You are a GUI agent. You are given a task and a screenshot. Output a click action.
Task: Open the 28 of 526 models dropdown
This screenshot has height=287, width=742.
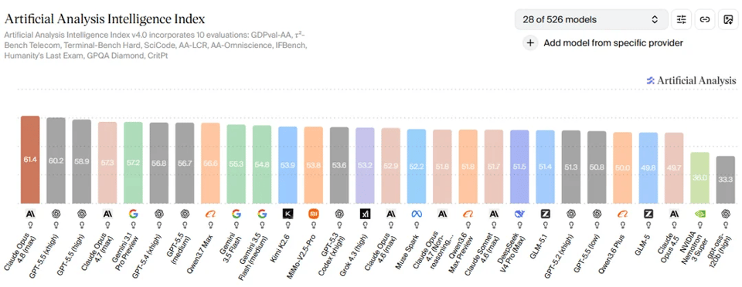pos(591,19)
